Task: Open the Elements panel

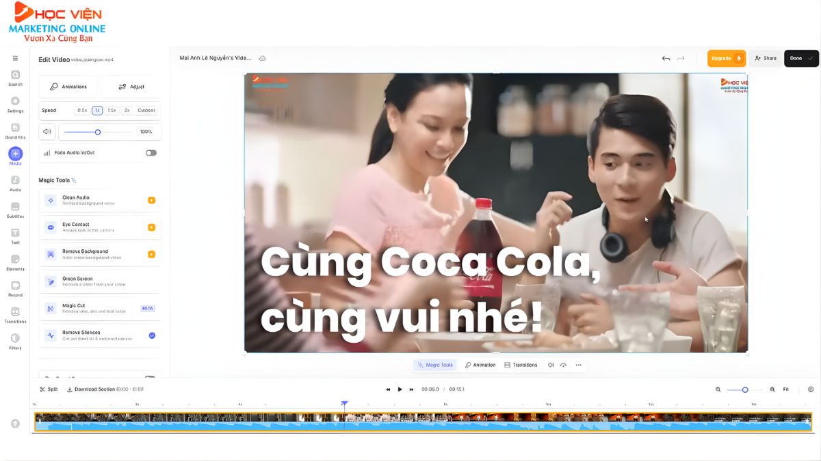Action: pos(15,262)
